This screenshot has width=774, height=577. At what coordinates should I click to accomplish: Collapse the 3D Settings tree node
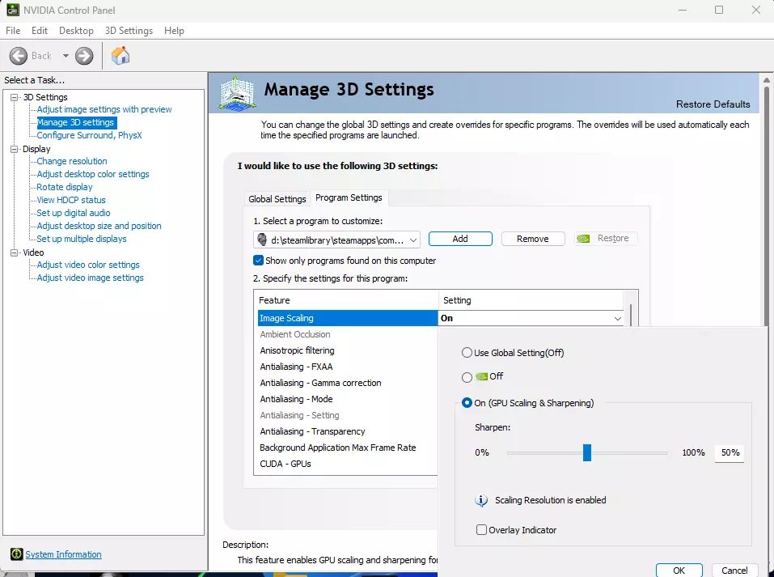click(x=15, y=97)
